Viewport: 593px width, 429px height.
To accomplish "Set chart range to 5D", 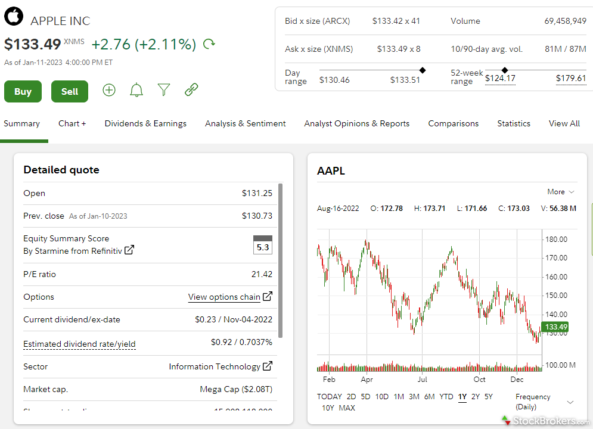I will tap(365, 396).
